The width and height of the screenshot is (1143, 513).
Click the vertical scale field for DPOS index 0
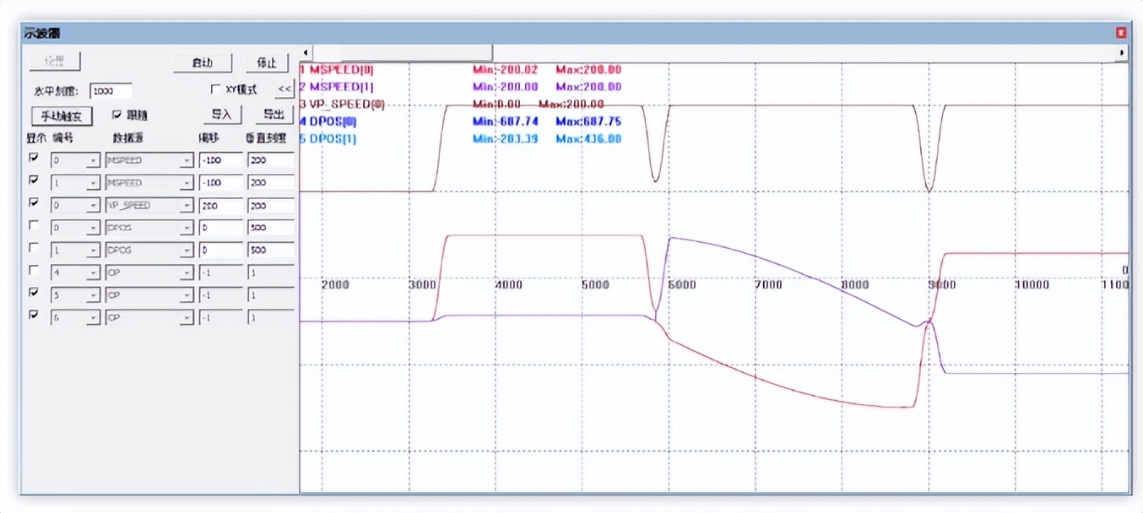pyautogui.click(x=270, y=229)
